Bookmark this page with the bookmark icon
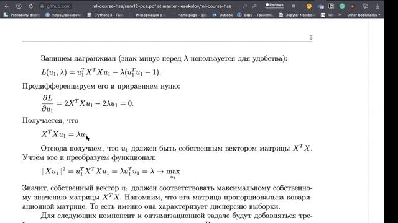This screenshot has width=398, height=223. (x=294, y=6)
